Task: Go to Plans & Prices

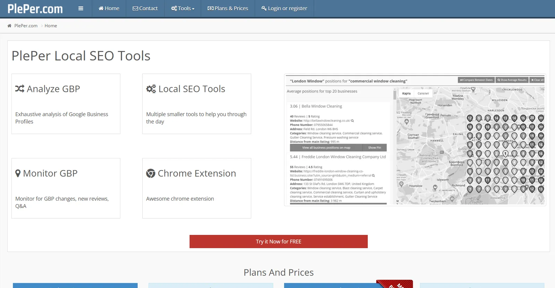Action: [x=228, y=8]
